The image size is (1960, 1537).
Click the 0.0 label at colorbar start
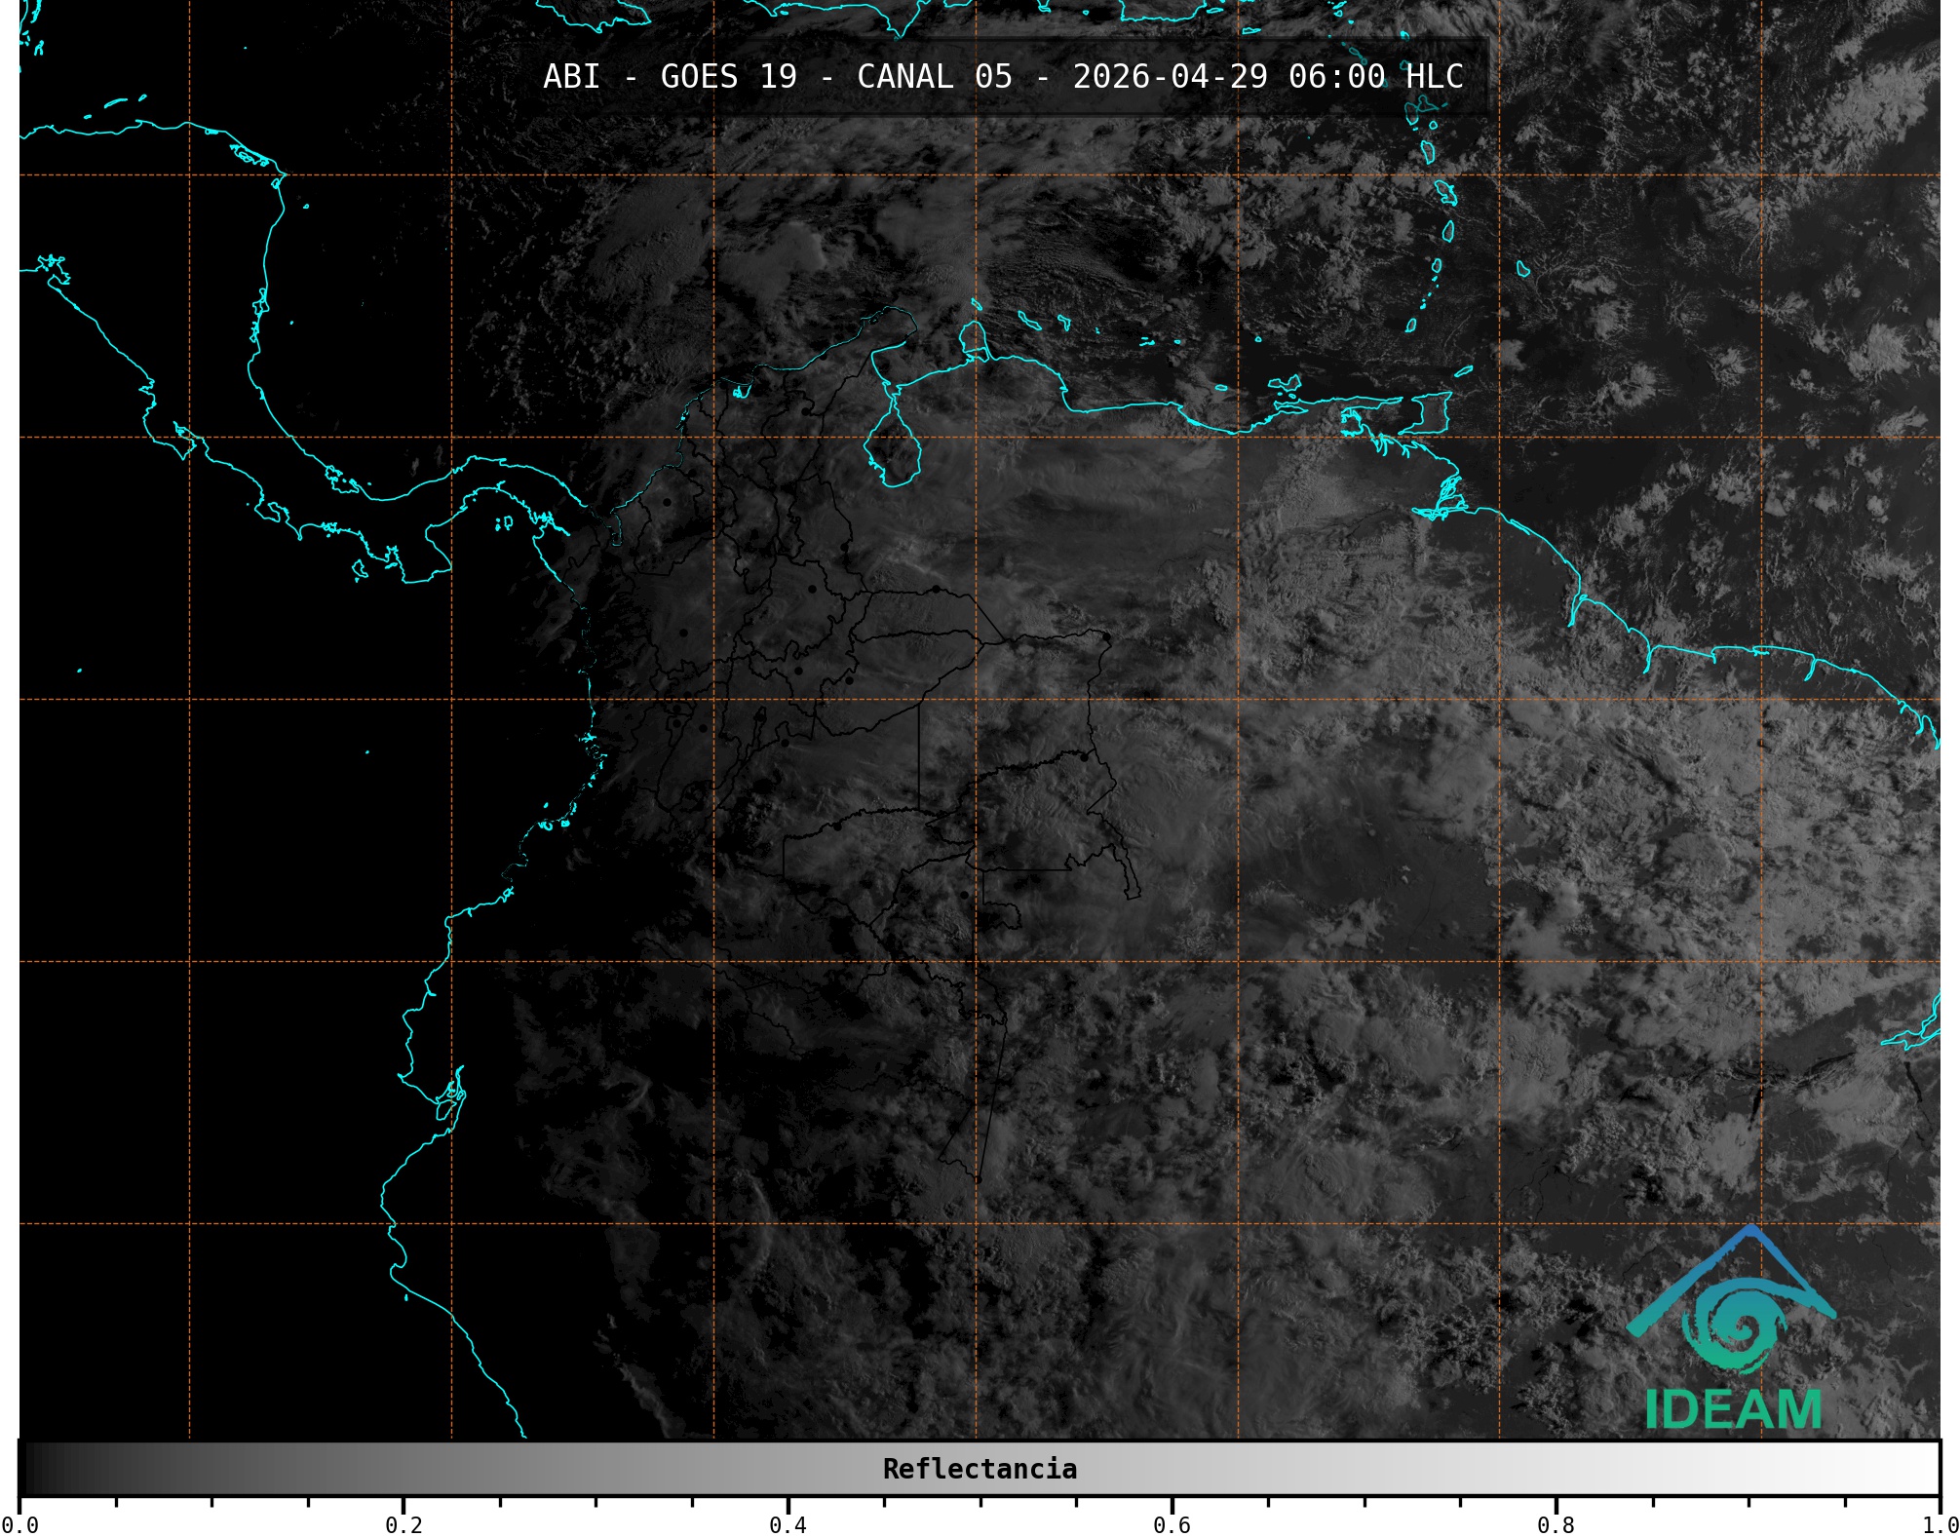19,1524
